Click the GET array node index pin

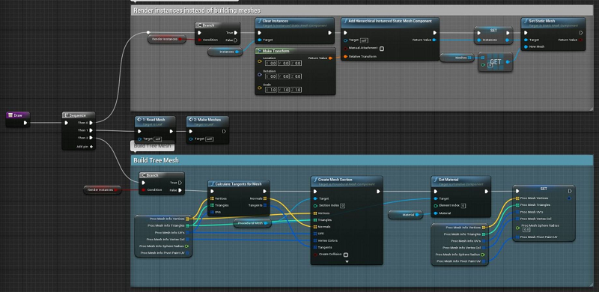[x=483, y=64]
